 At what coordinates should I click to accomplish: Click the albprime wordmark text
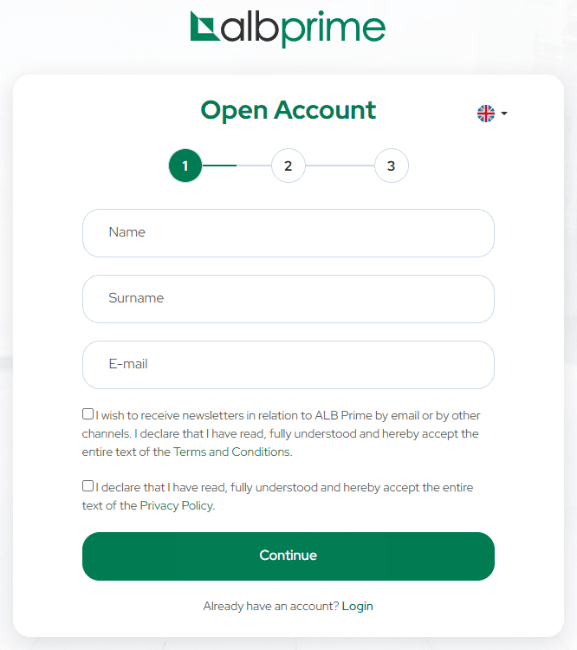tap(303, 29)
